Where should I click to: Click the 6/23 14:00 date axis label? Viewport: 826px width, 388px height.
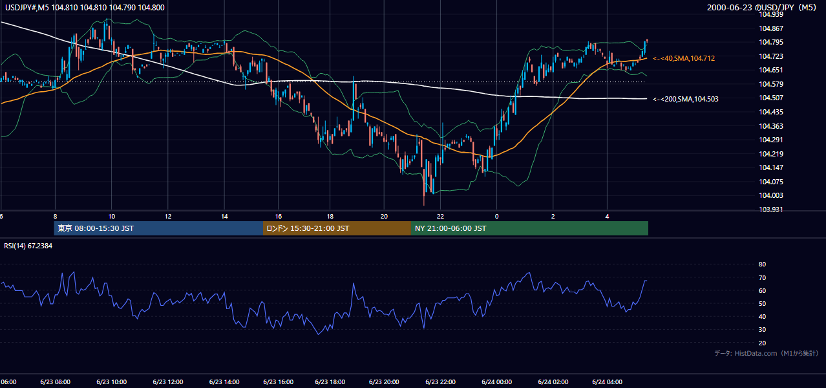[x=225, y=382]
